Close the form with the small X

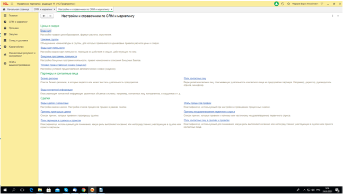(x=338, y=16)
